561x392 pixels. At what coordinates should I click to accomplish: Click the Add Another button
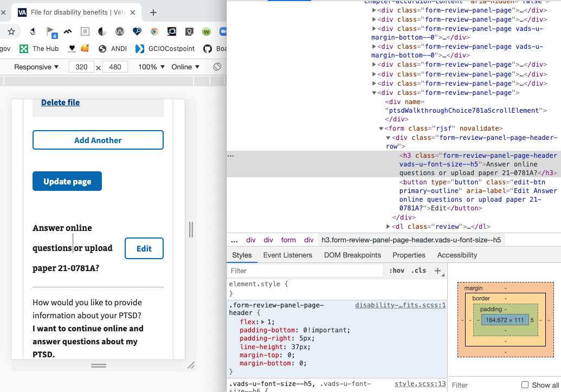(x=98, y=140)
